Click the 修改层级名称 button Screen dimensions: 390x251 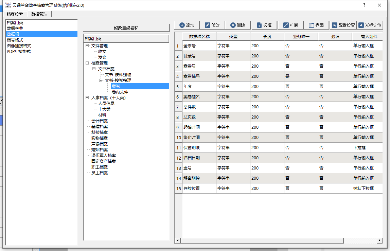click(x=126, y=28)
